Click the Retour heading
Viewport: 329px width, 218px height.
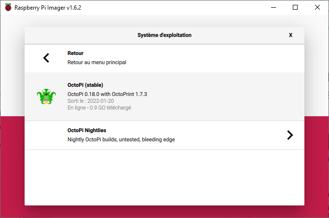[75, 53]
